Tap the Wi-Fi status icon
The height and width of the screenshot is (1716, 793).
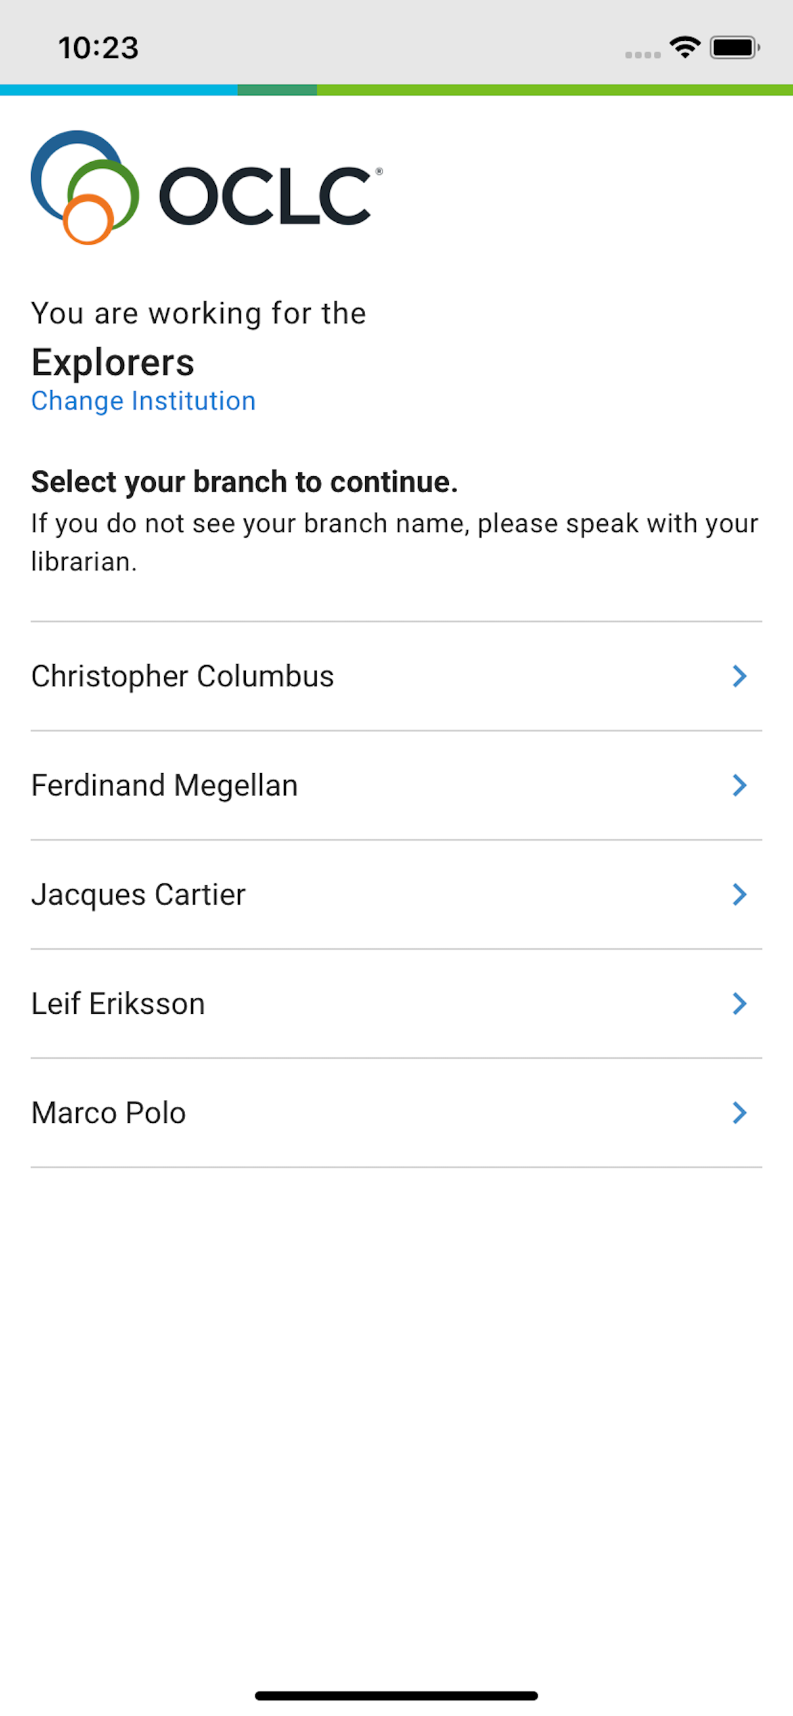[x=685, y=47]
